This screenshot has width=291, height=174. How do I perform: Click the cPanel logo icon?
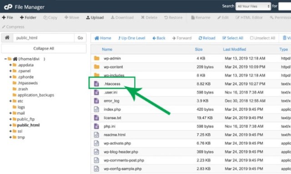[8, 7]
